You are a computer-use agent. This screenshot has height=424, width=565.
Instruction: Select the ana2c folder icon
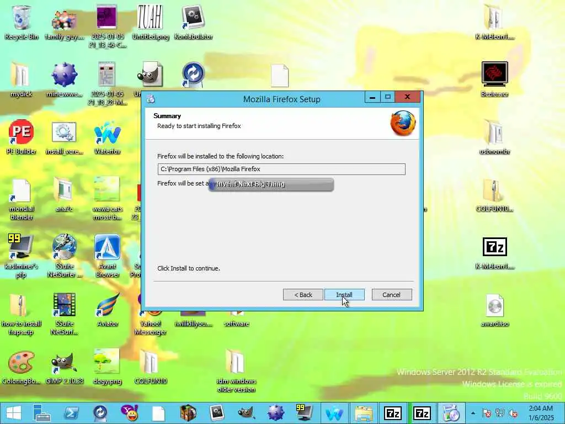pos(64,195)
